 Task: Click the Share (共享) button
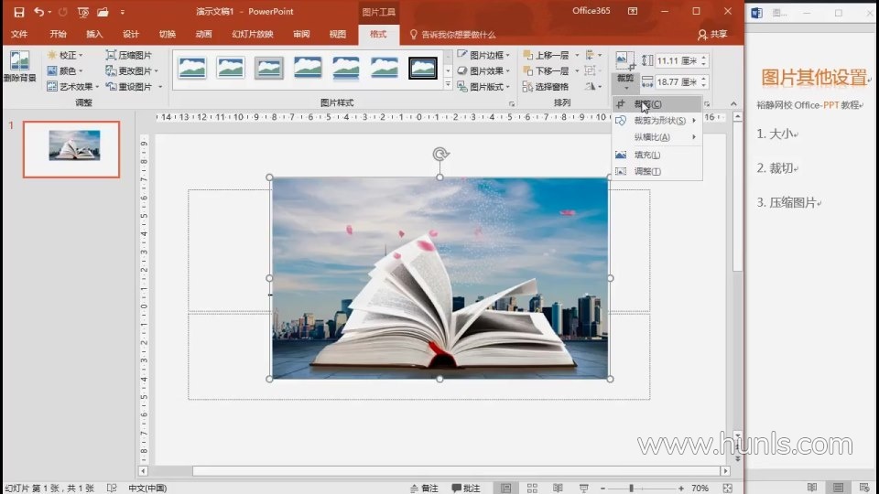tap(712, 34)
